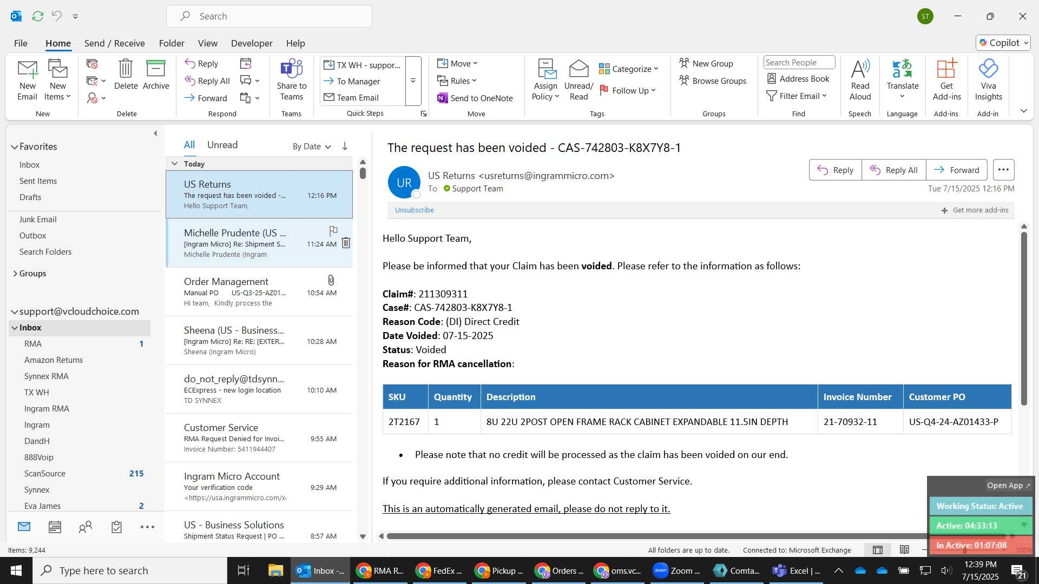This screenshot has height=584, width=1039.
Task: Send message to OneNote
Action: [x=475, y=98]
